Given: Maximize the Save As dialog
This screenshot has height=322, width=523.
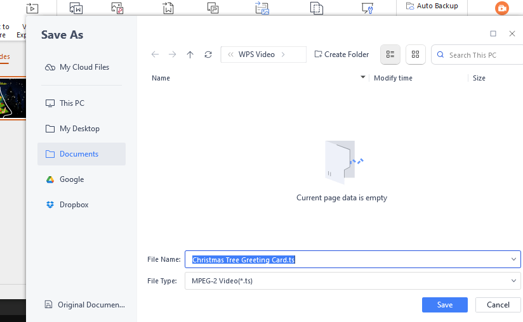Looking at the screenshot, I should [x=493, y=34].
